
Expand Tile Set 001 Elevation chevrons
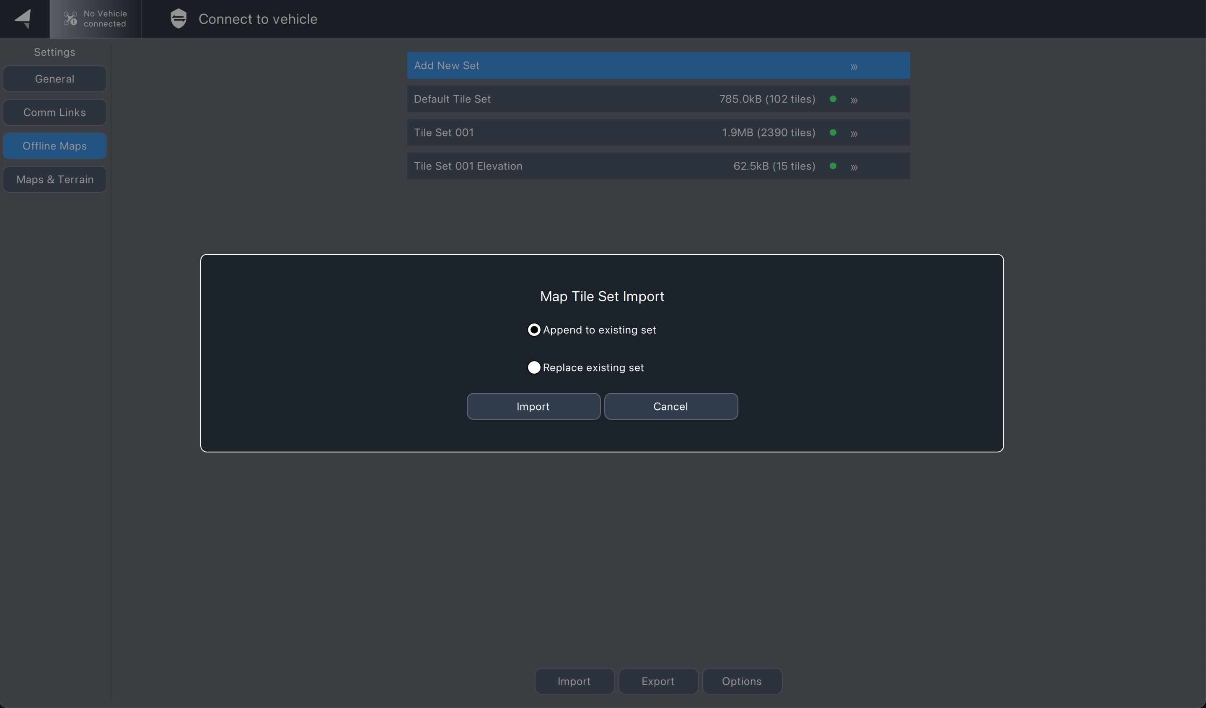(x=854, y=168)
